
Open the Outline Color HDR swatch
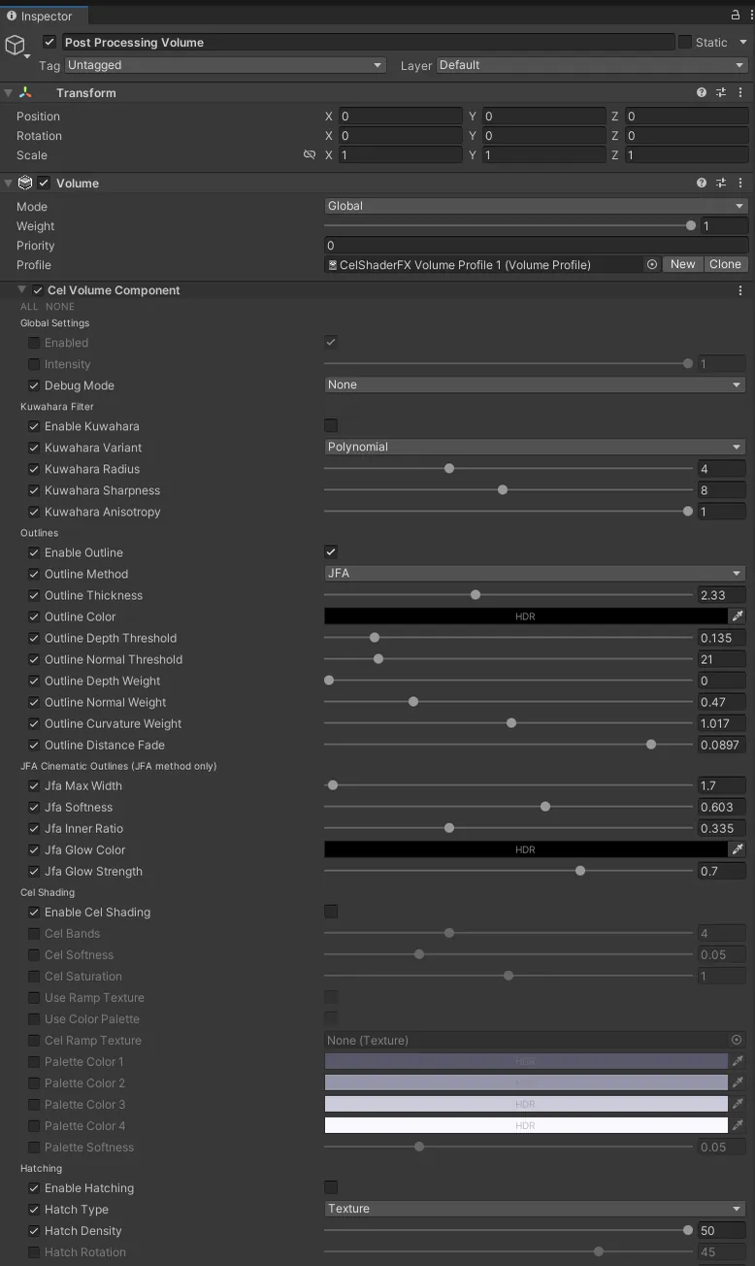pyautogui.click(x=525, y=616)
